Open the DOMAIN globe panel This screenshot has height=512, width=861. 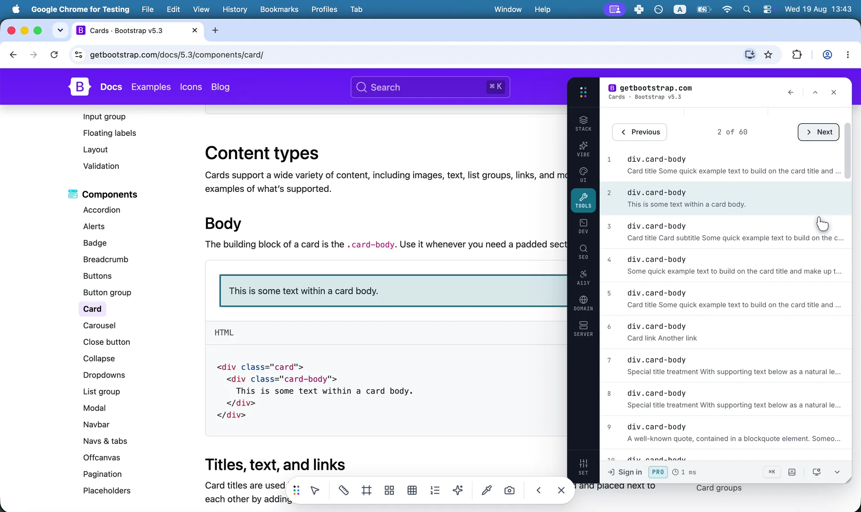(x=583, y=303)
